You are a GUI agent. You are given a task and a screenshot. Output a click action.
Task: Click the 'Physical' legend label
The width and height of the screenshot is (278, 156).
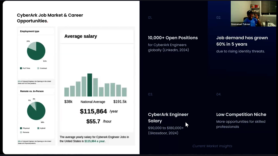point(26,128)
